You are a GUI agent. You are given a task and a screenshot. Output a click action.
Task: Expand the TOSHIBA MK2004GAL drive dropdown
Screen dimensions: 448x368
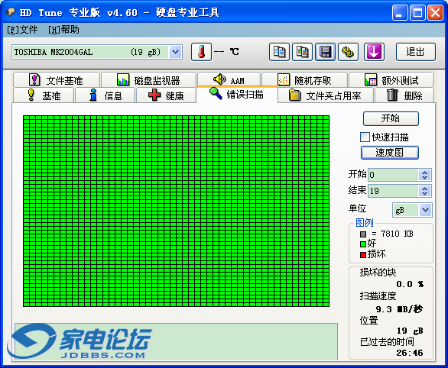coord(175,52)
